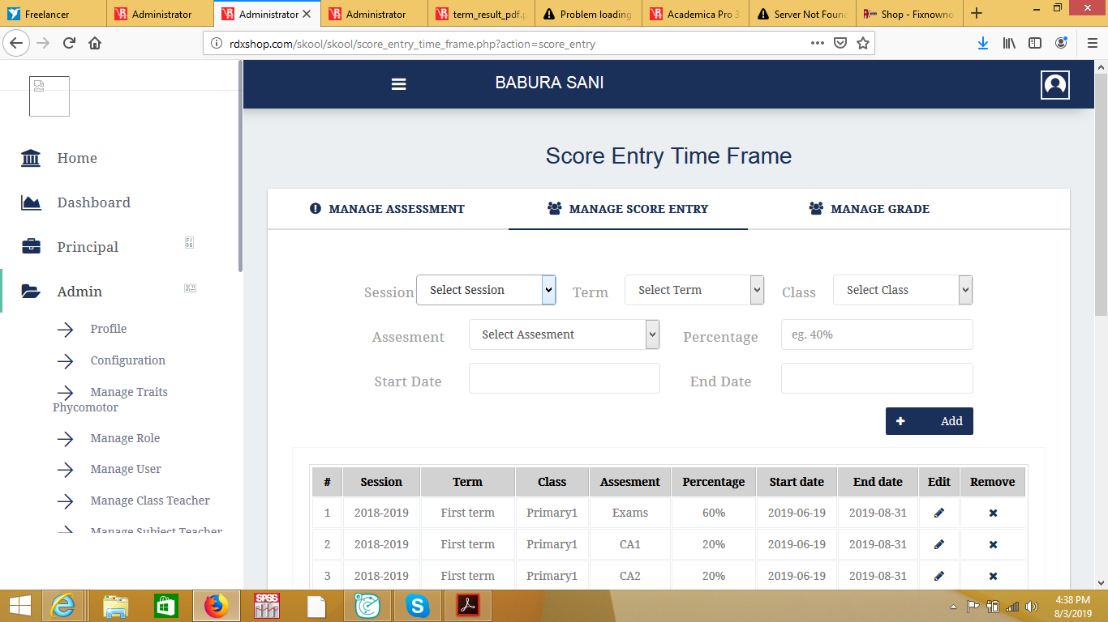
Task: Open the Firefox downloads arrow icon
Action: click(x=982, y=44)
